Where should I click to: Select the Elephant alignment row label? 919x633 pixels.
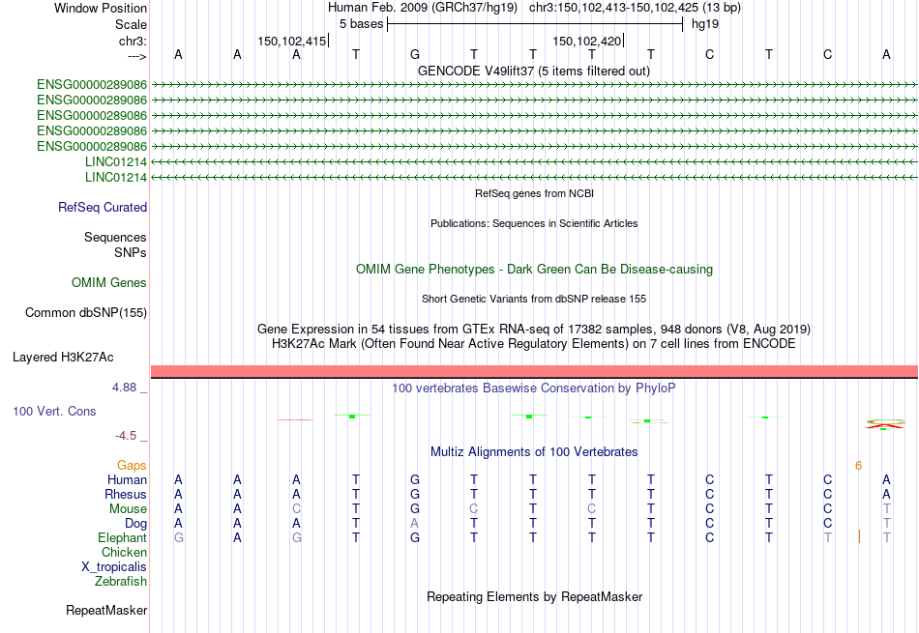coord(123,538)
